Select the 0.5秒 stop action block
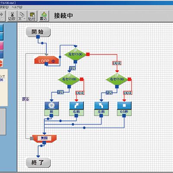 point(124,109)
